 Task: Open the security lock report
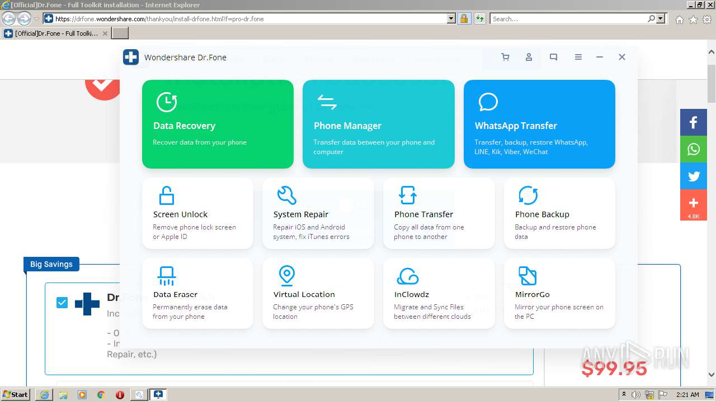464,18
